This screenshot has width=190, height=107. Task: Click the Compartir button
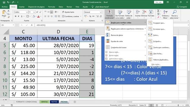[x=182, y=7]
